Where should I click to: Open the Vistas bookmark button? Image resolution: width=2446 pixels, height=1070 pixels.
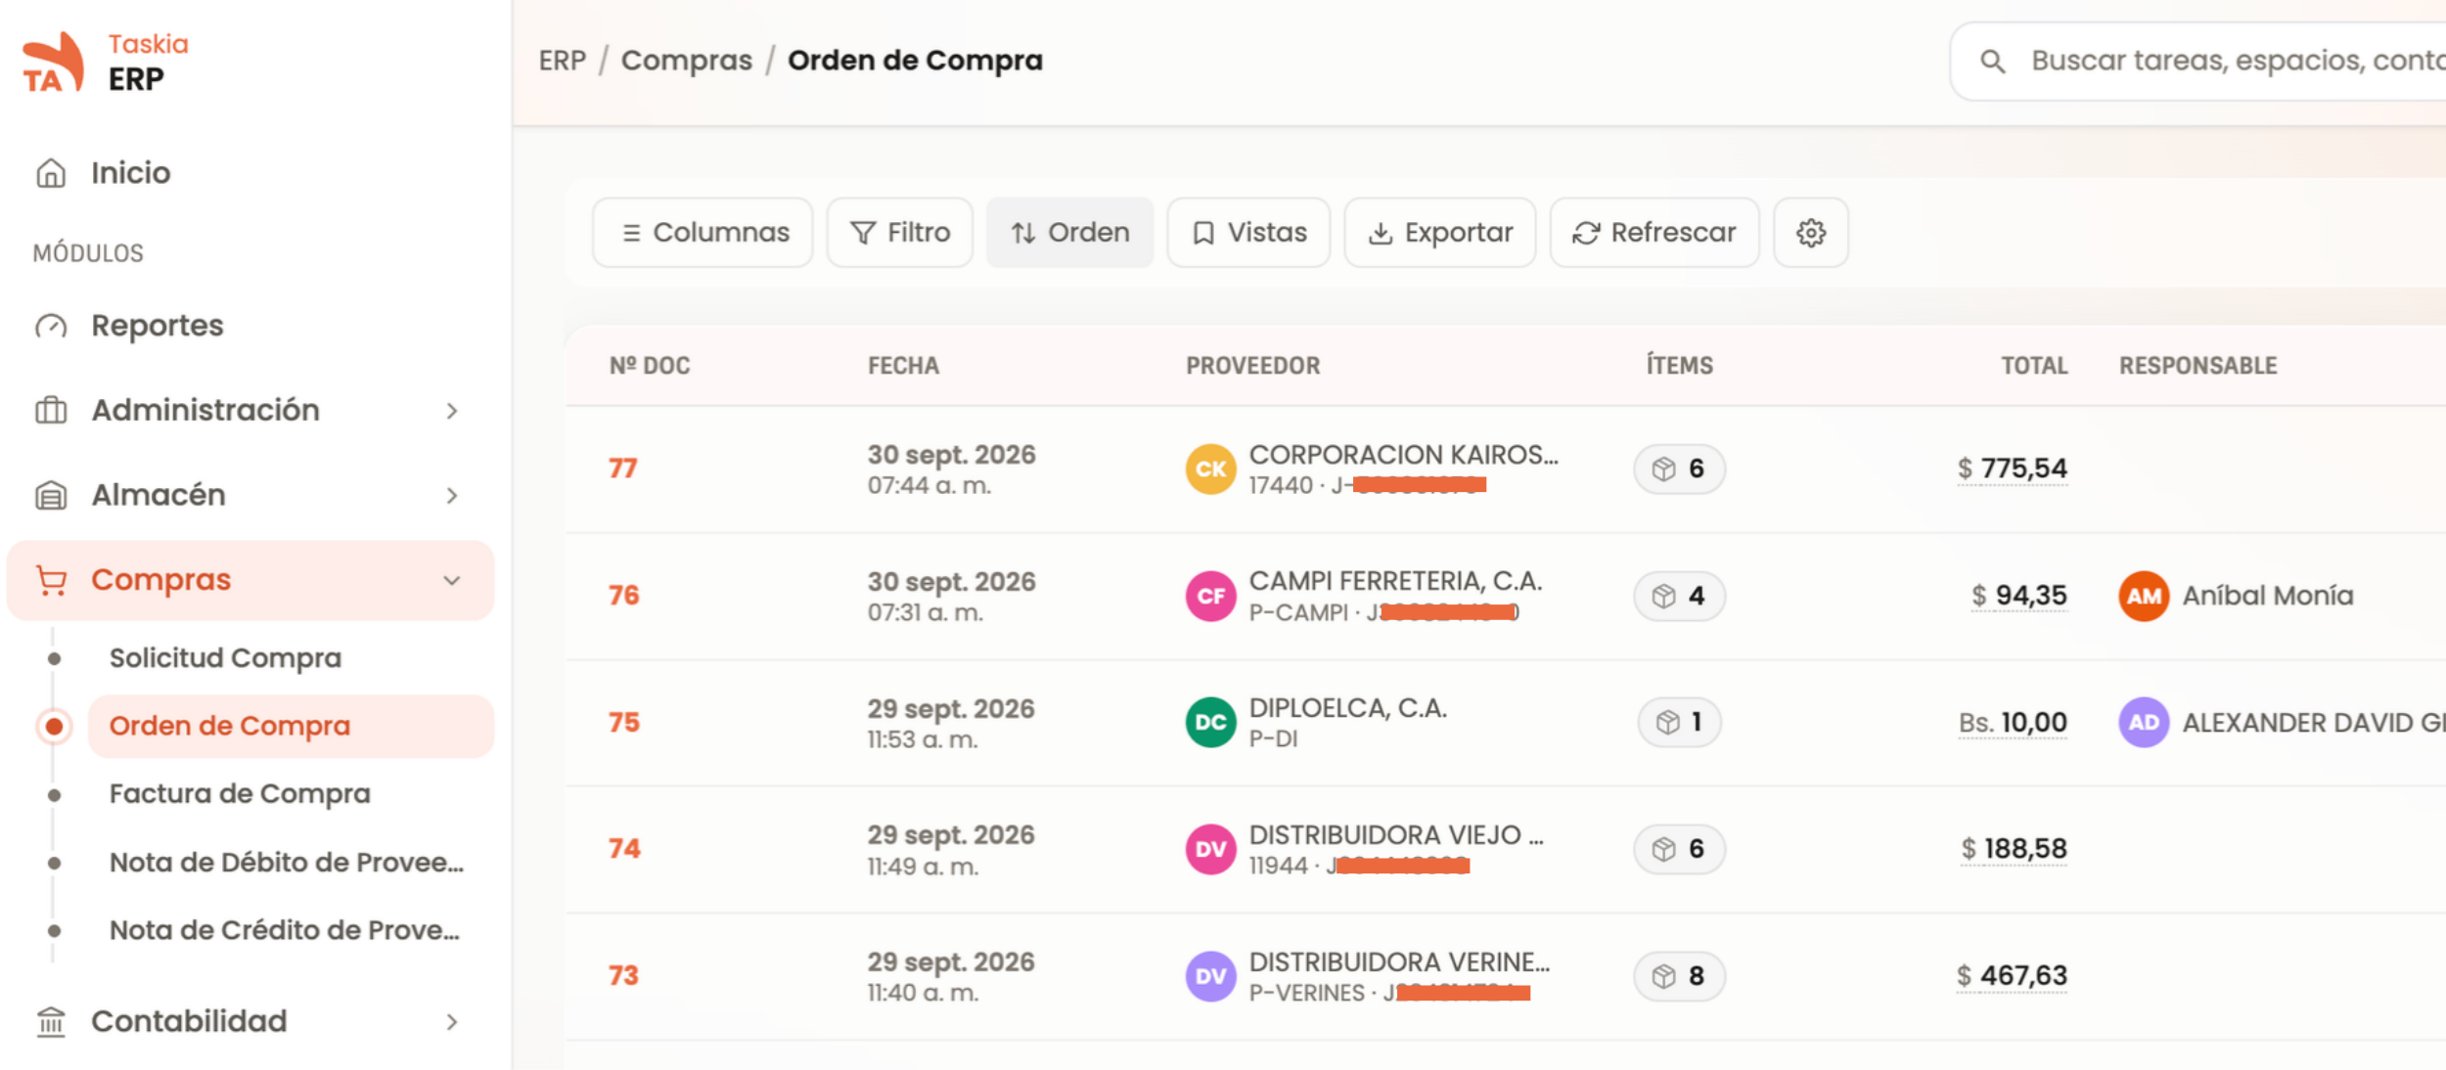pyautogui.click(x=1249, y=233)
